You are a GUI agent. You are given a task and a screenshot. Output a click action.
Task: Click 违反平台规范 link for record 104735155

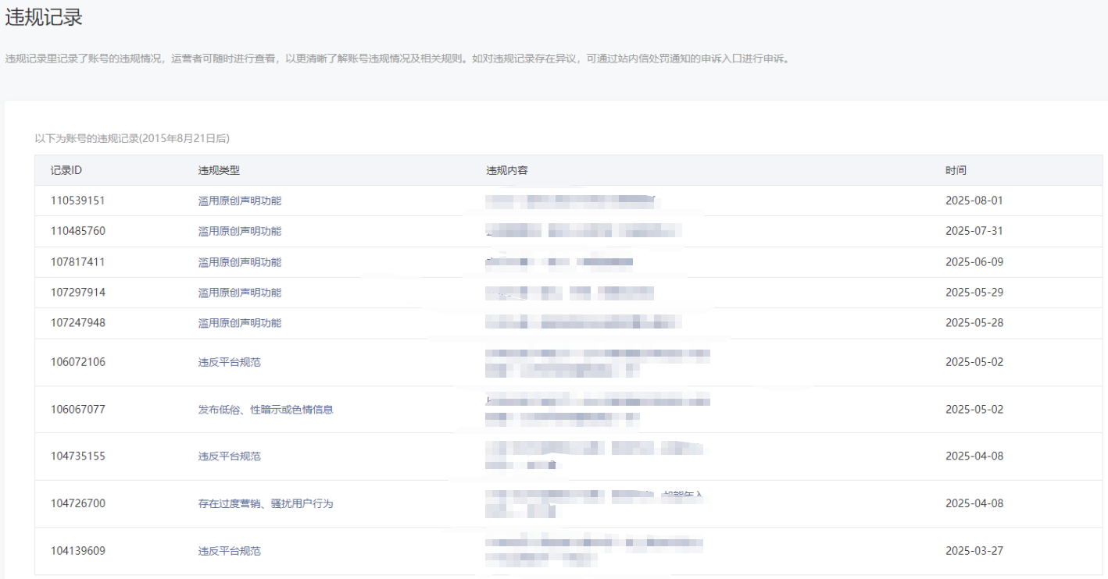[x=229, y=456]
